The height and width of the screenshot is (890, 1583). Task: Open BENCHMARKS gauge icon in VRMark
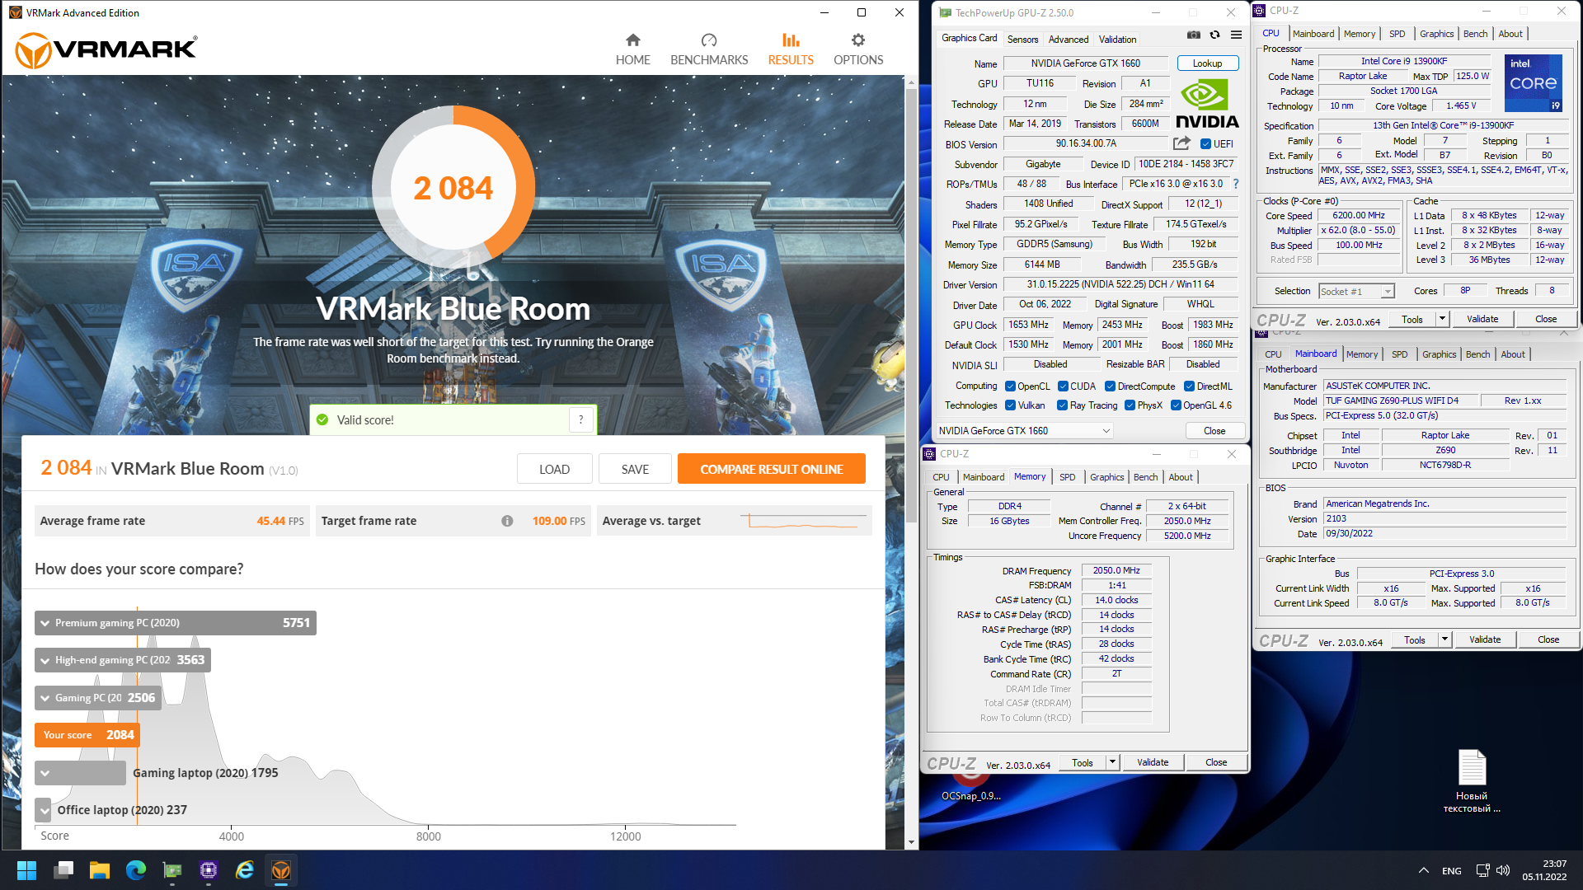click(709, 40)
